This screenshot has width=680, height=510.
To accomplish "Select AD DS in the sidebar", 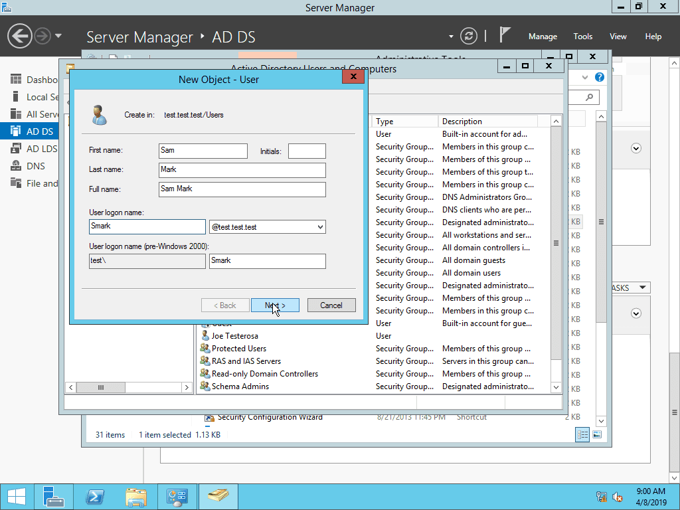I will coord(29,131).
